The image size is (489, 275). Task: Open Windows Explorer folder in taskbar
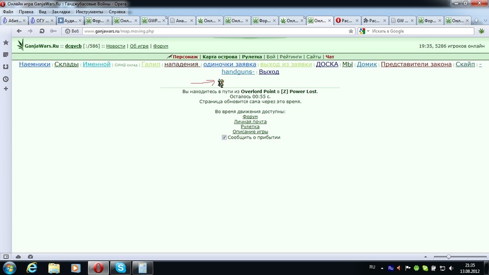54,268
